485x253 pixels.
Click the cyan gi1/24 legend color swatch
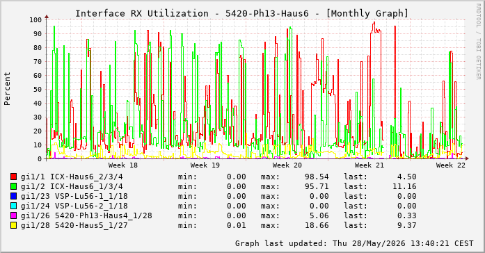tap(13, 206)
